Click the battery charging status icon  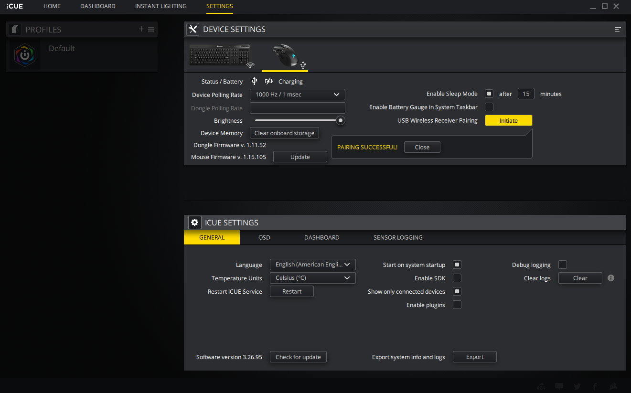[269, 81]
